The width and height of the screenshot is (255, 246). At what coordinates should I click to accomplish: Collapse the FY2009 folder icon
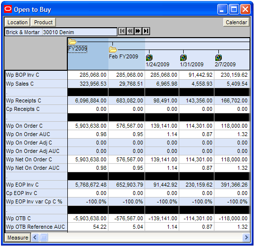pos(72,42)
